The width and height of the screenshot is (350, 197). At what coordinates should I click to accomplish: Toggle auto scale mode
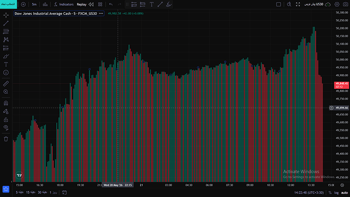click(344, 192)
